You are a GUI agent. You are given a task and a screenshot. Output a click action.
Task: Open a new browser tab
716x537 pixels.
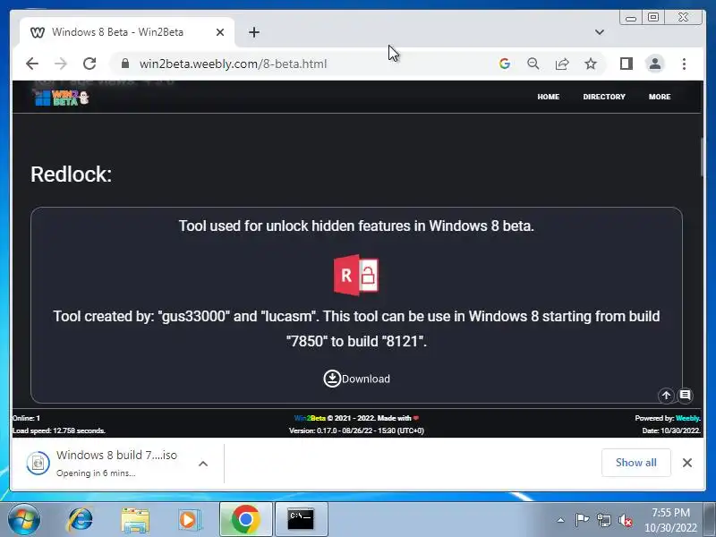(254, 32)
